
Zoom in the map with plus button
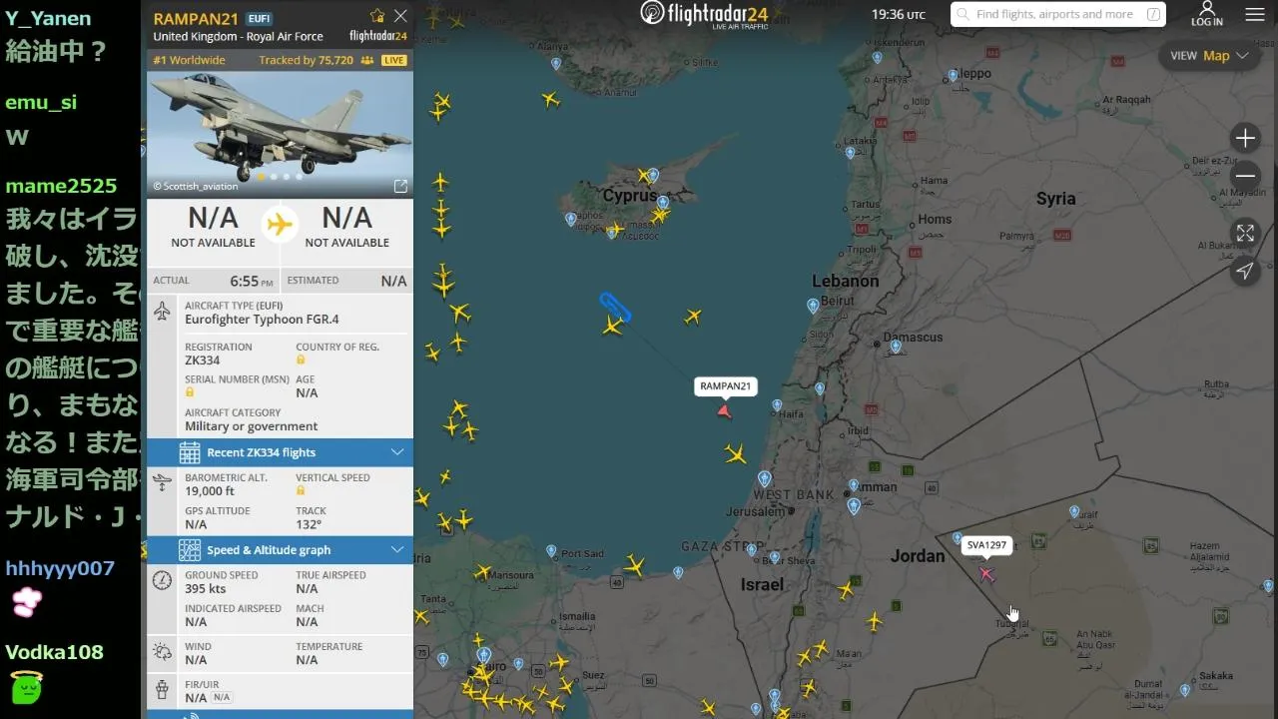tap(1245, 138)
